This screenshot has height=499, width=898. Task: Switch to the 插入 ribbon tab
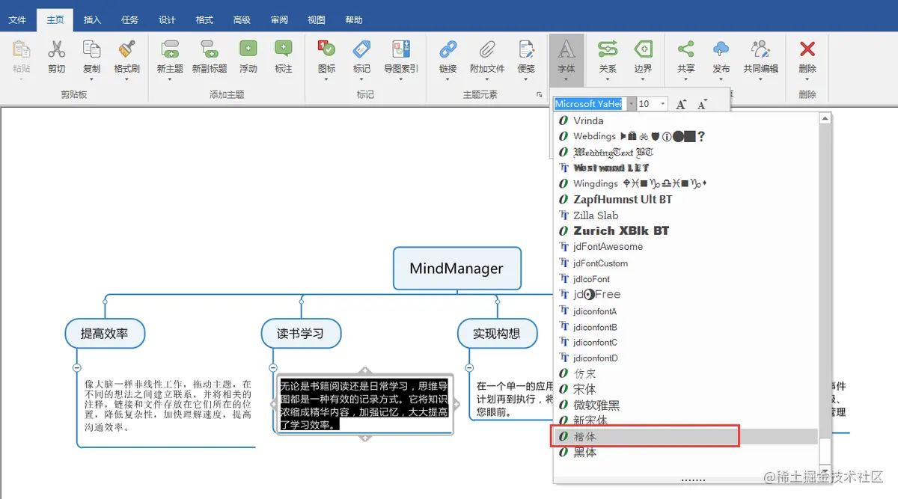(x=92, y=20)
